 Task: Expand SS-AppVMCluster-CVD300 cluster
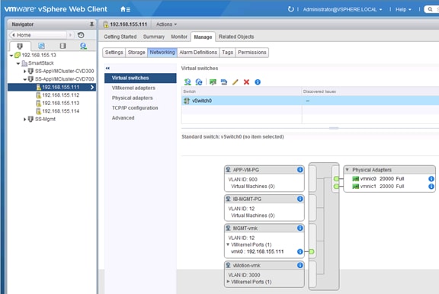(x=24, y=72)
